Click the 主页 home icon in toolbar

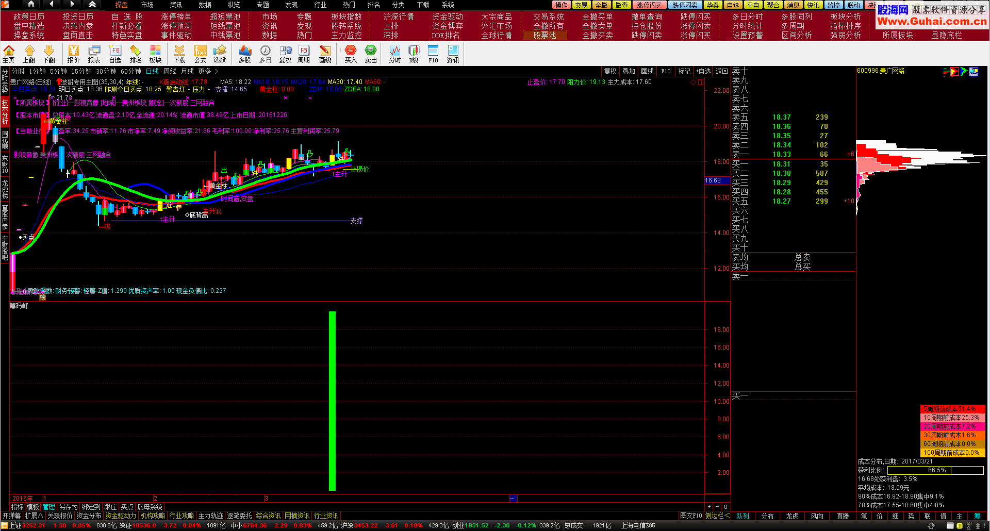(9, 54)
